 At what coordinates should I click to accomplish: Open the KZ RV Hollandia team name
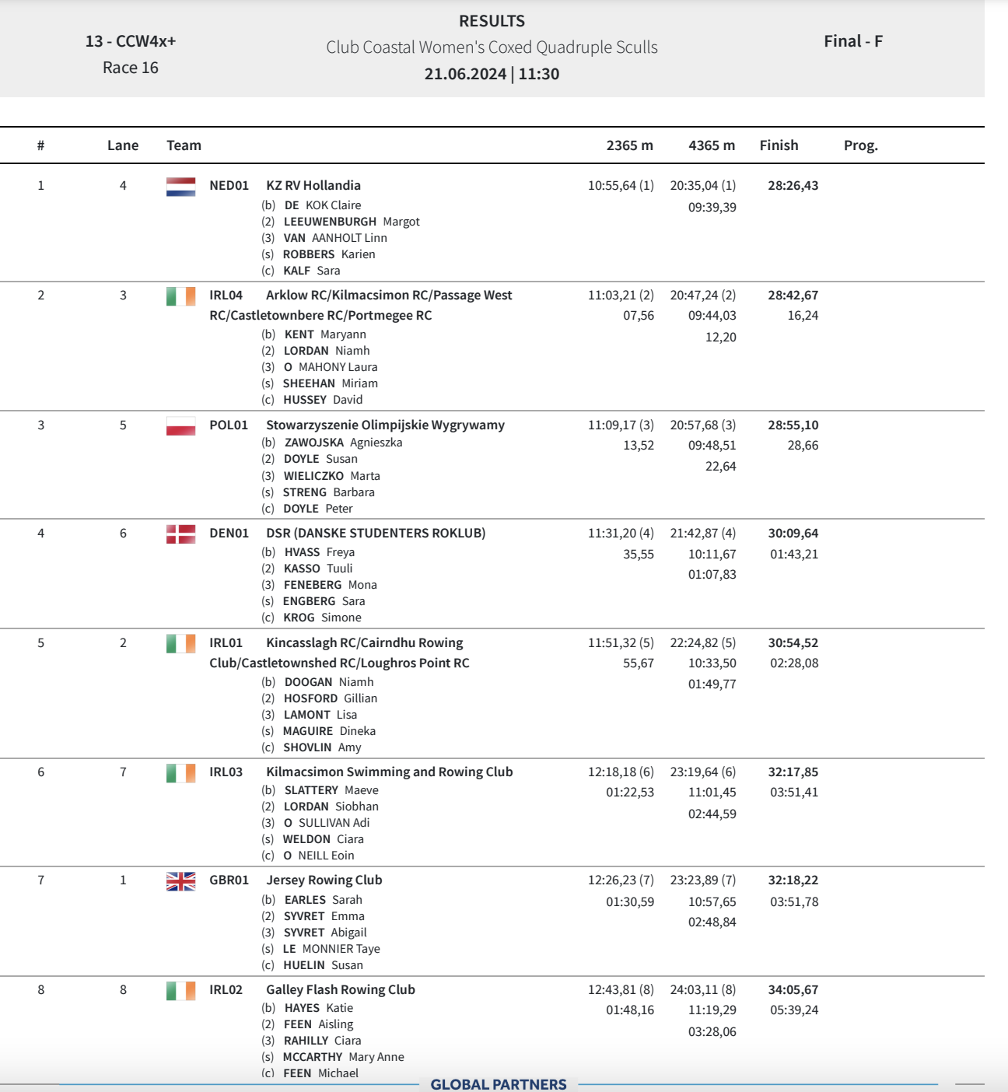[x=313, y=186]
